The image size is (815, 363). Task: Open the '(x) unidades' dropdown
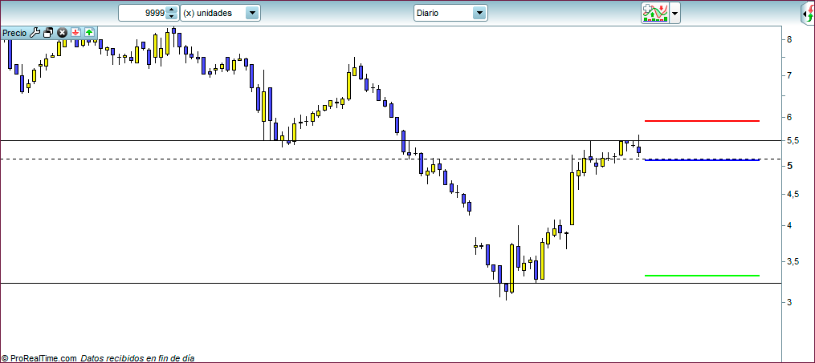point(252,13)
